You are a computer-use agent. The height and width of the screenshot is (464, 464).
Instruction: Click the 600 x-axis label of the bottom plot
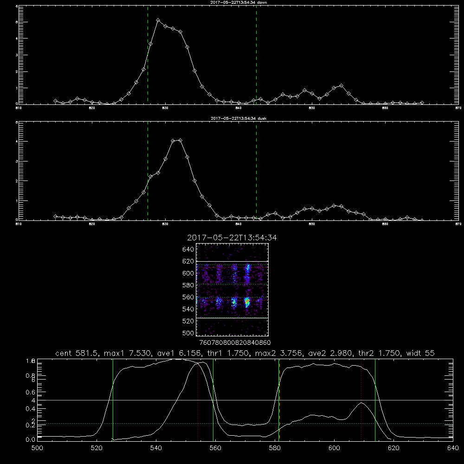tap(334, 448)
